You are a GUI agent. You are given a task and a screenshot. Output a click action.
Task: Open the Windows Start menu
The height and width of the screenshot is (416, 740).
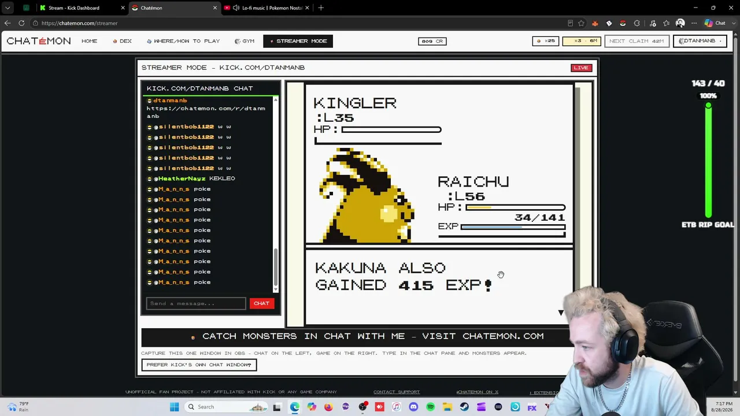(x=175, y=407)
